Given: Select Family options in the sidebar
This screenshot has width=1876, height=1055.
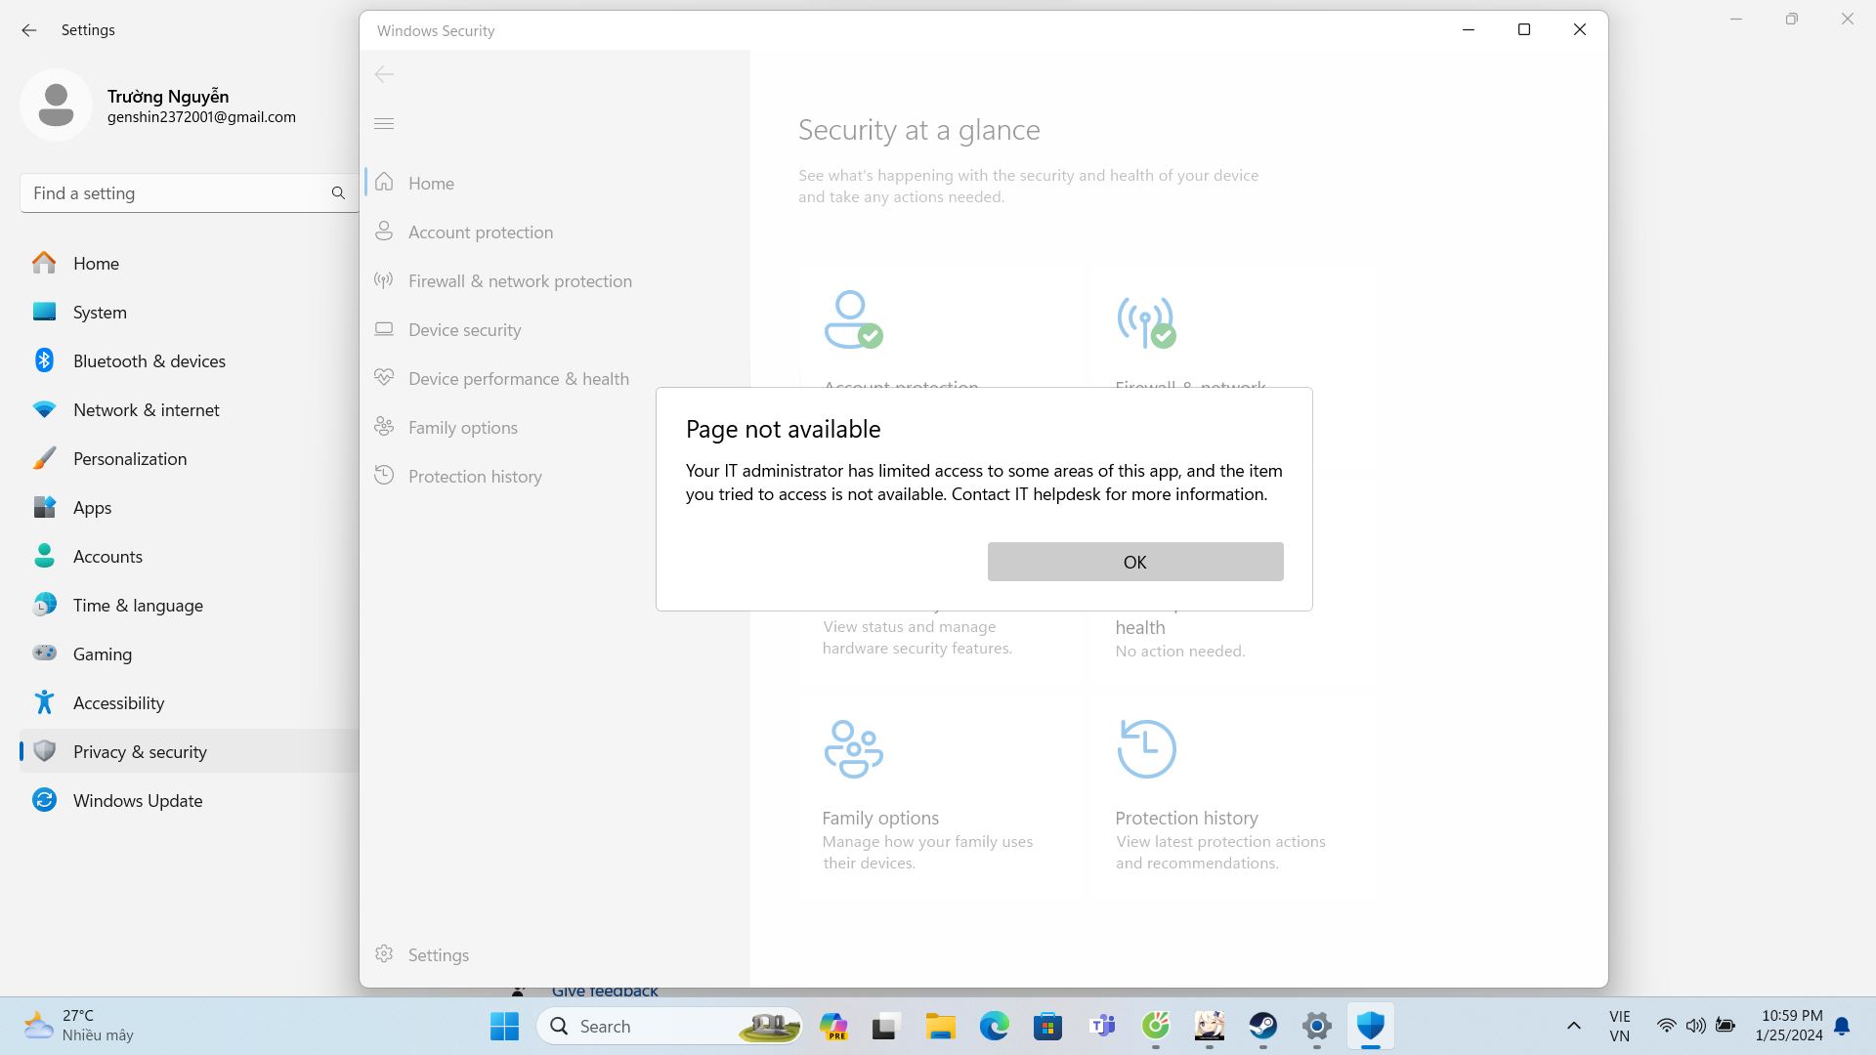Looking at the screenshot, I should point(462,427).
